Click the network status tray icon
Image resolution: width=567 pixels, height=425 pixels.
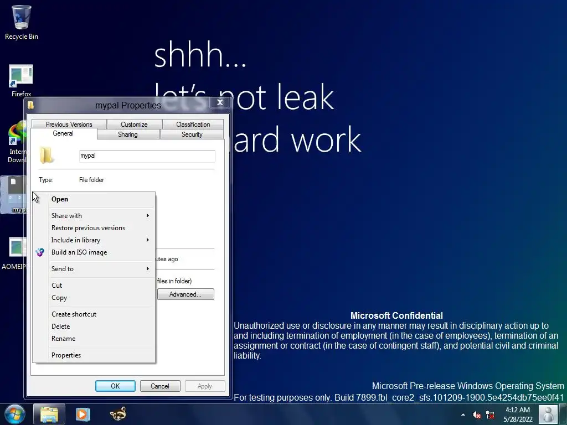point(490,414)
